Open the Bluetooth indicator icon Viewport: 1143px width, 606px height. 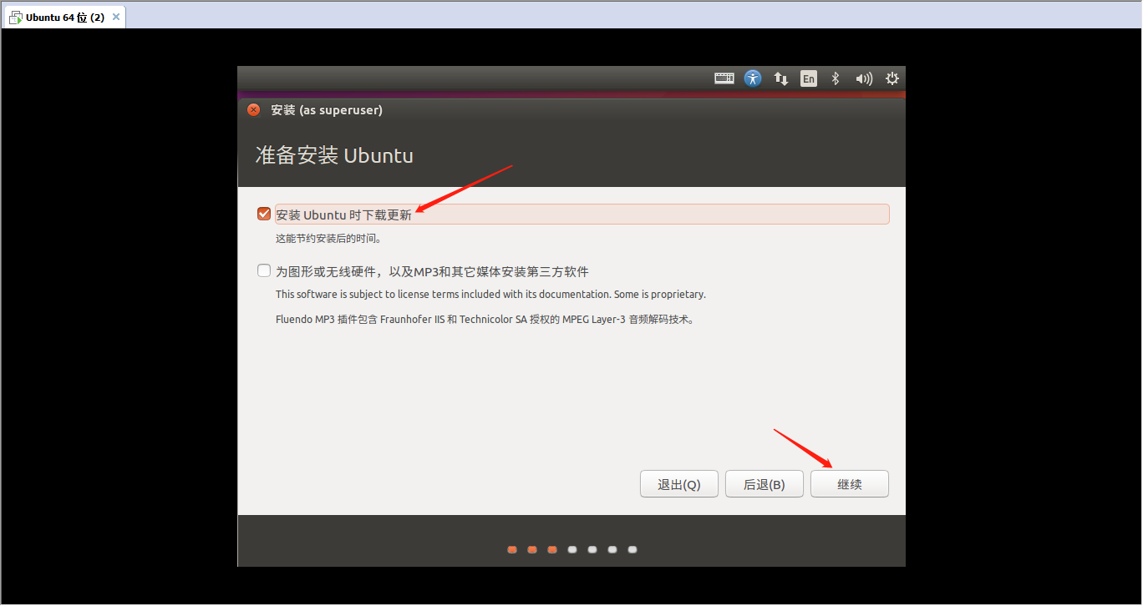(835, 78)
